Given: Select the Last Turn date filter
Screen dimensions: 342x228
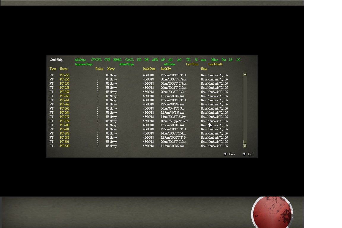Looking at the screenshot, I should 192,64.
